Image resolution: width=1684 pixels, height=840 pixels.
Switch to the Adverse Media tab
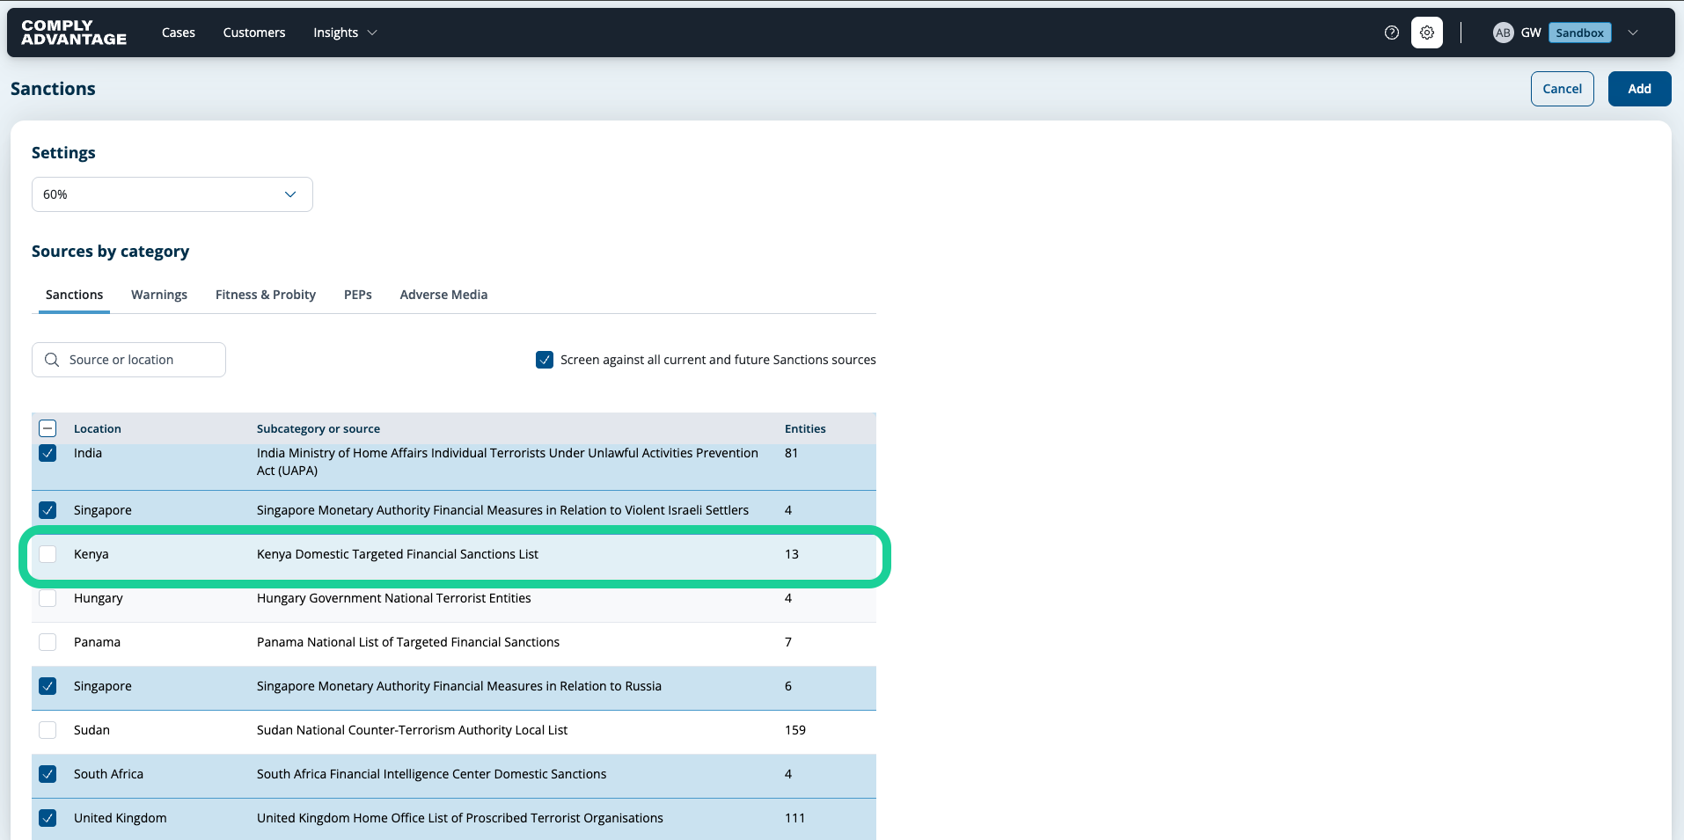(443, 295)
